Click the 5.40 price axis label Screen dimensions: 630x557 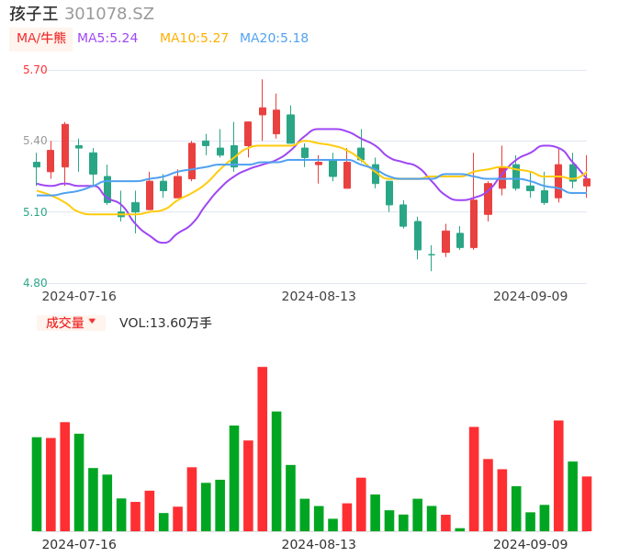pos(35,141)
